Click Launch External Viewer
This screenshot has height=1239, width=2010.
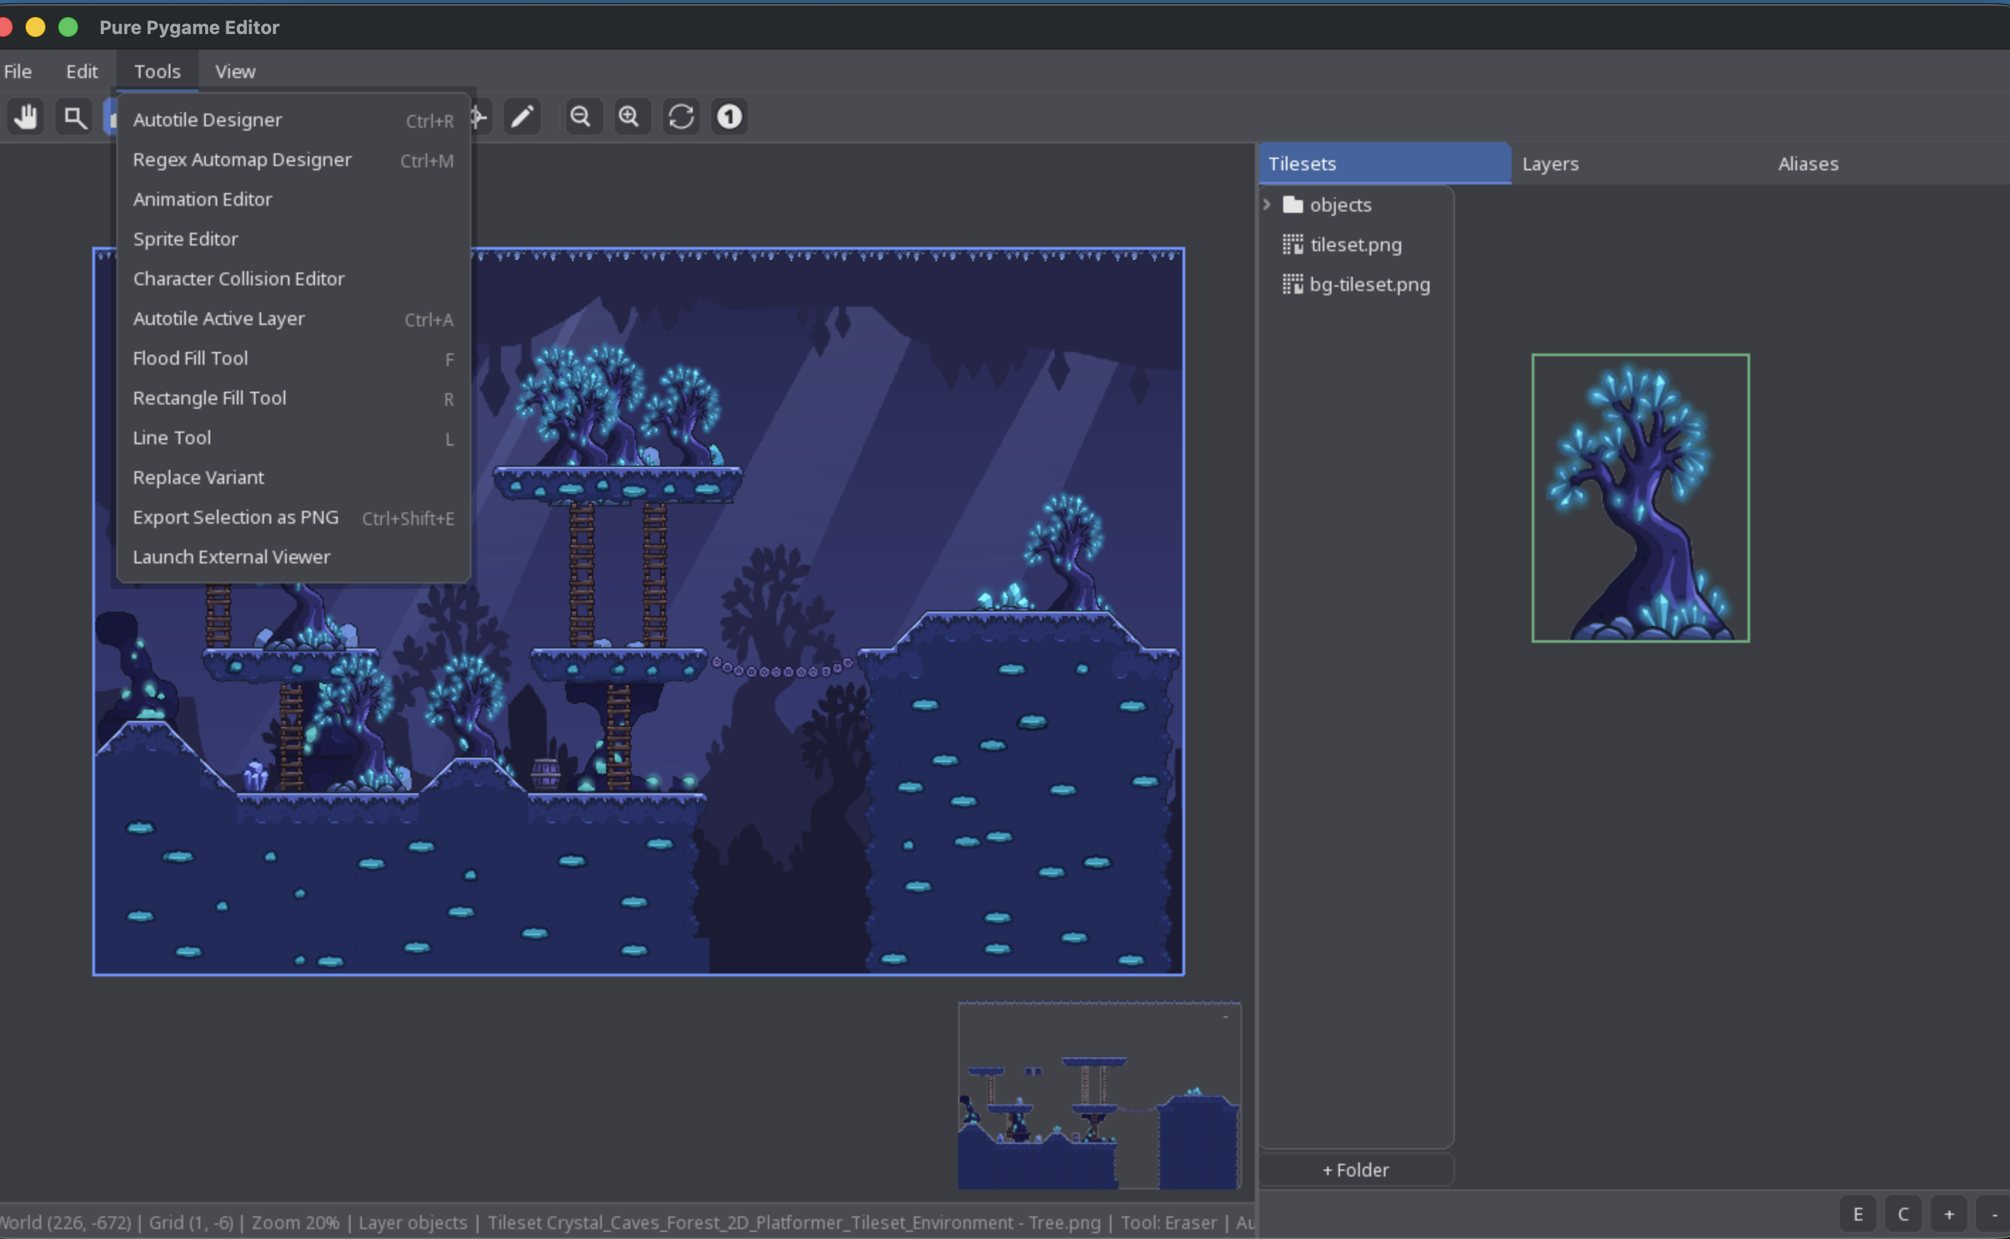click(x=293, y=557)
